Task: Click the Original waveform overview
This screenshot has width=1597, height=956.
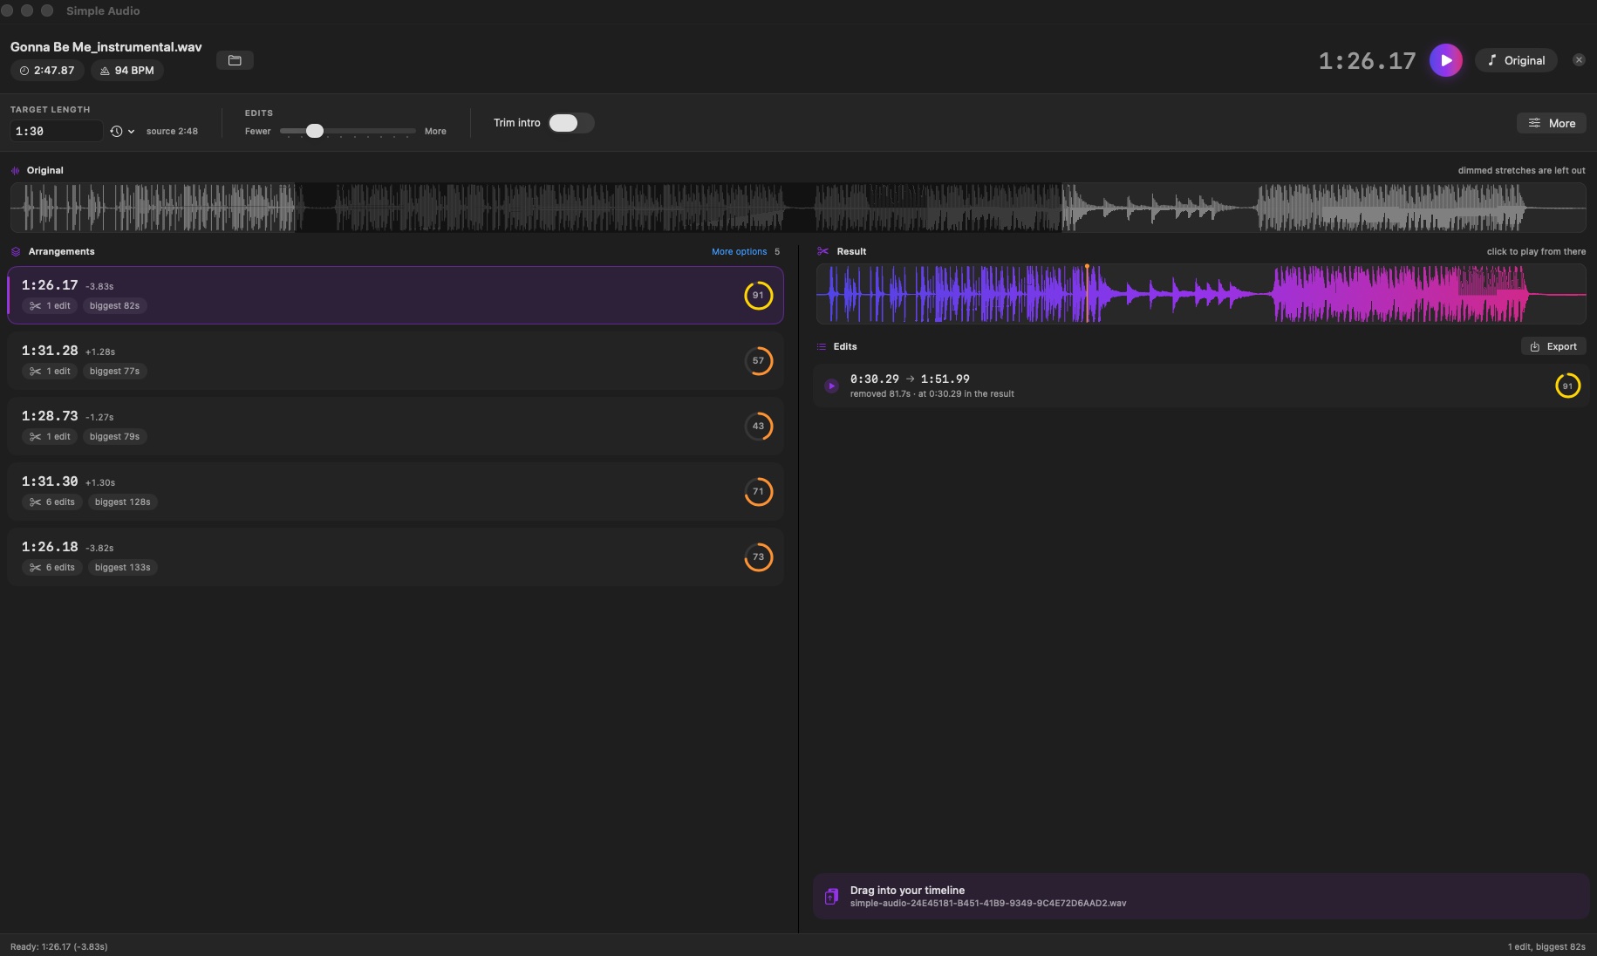Action: tap(797, 208)
